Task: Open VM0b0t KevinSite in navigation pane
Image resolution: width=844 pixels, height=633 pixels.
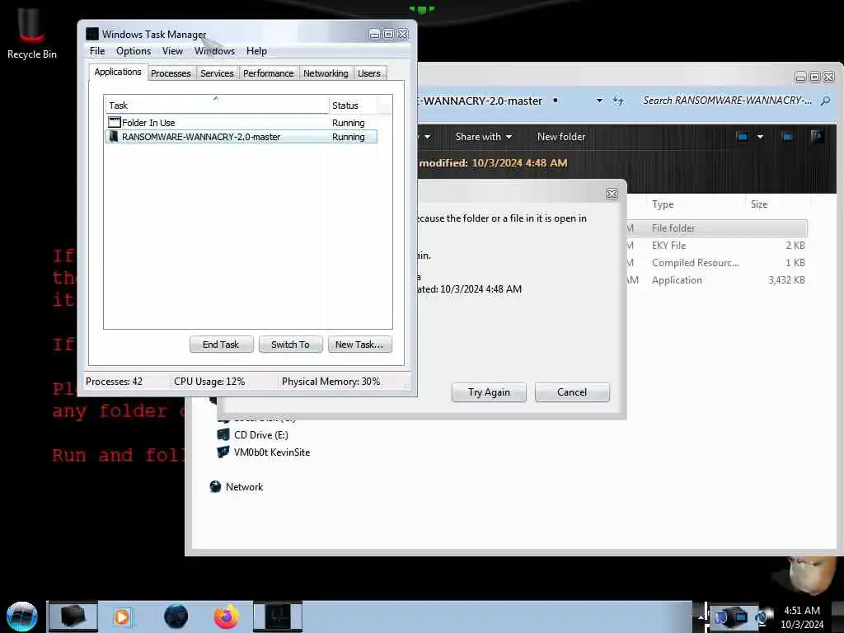Action: tap(272, 452)
